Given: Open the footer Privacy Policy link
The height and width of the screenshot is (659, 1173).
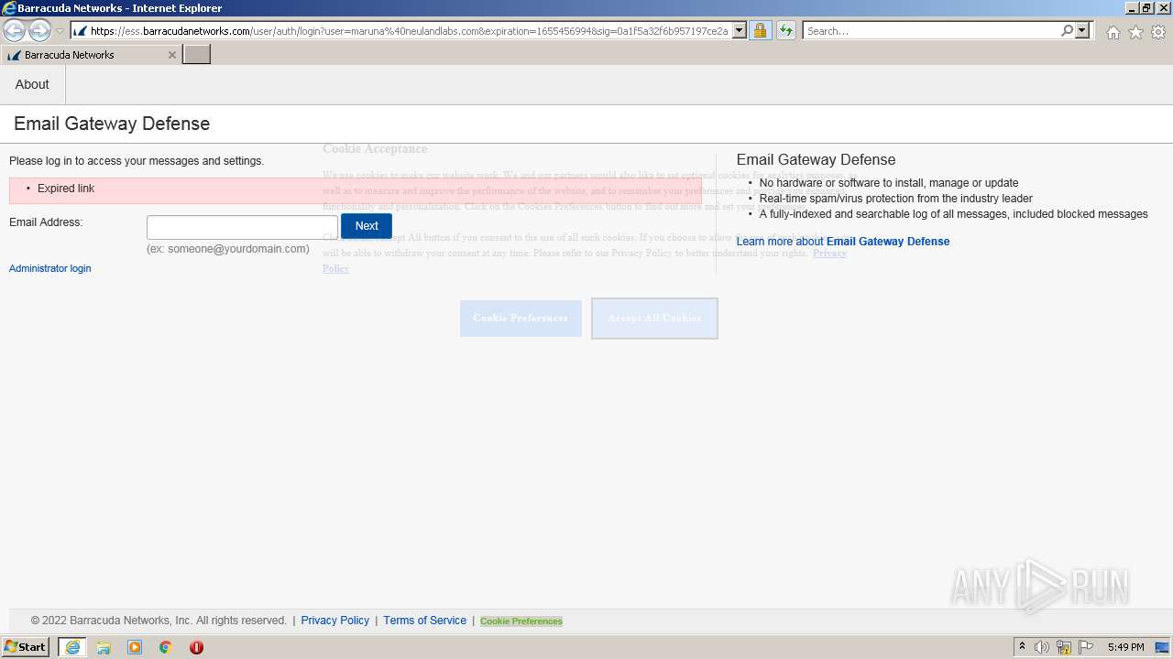Looking at the screenshot, I should pyautogui.click(x=335, y=621).
